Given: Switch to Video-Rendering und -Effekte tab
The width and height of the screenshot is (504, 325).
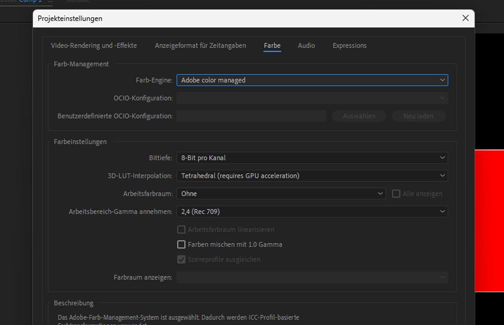Looking at the screenshot, I should tap(94, 45).
